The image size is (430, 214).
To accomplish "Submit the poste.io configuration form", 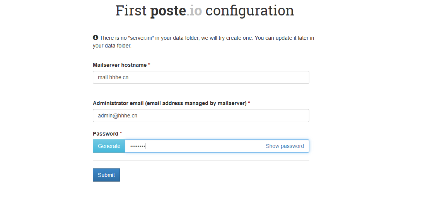I will (x=106, y=175).
